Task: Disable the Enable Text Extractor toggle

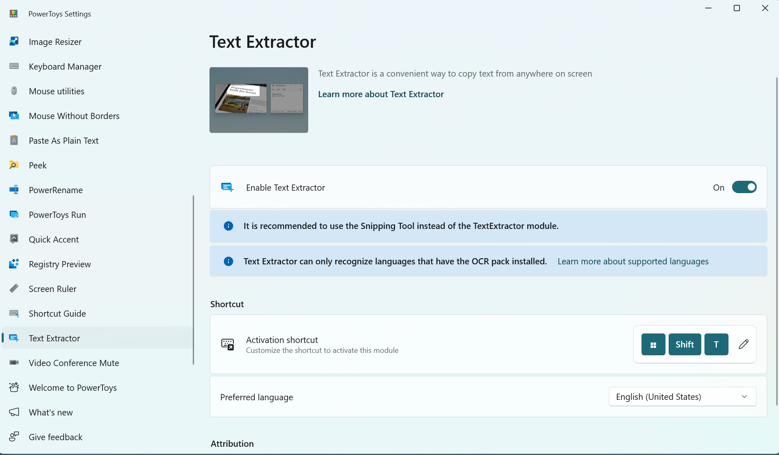Action: coord(744,187)
